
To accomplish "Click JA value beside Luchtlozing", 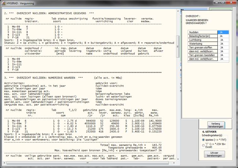I will tap(223, 40).
